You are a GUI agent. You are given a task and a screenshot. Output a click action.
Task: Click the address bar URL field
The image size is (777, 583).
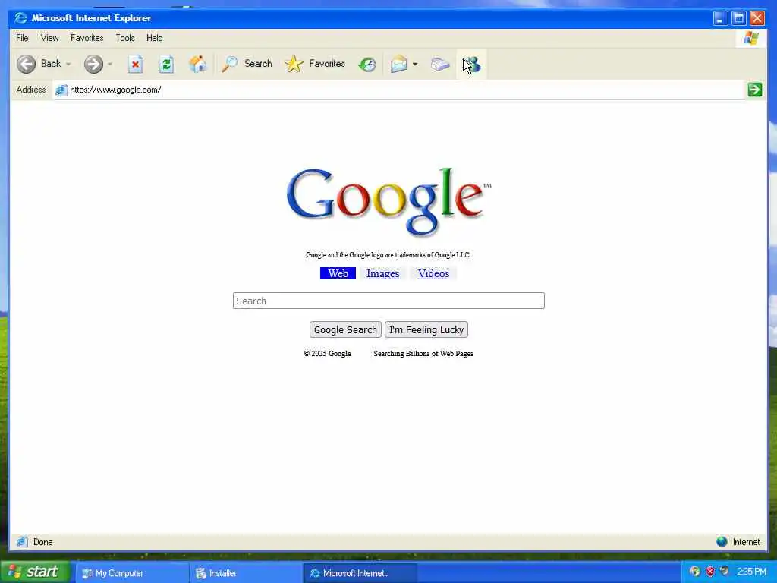[399, 90]
